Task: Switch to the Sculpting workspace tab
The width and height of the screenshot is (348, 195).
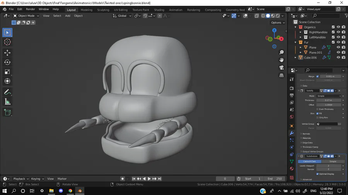Action: (103, 10)
